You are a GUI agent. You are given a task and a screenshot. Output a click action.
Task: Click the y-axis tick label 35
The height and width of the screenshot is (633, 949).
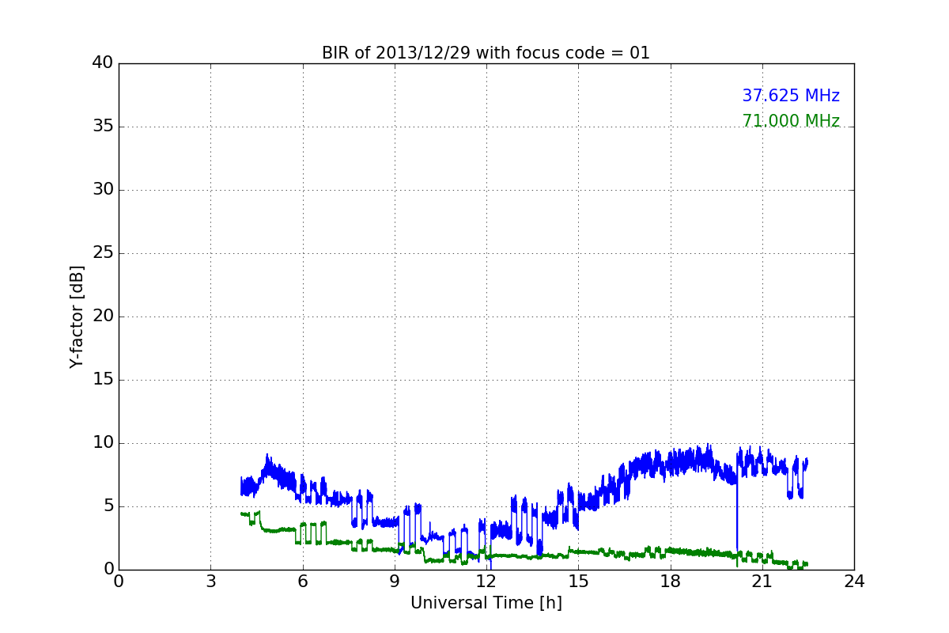(102, 127)
